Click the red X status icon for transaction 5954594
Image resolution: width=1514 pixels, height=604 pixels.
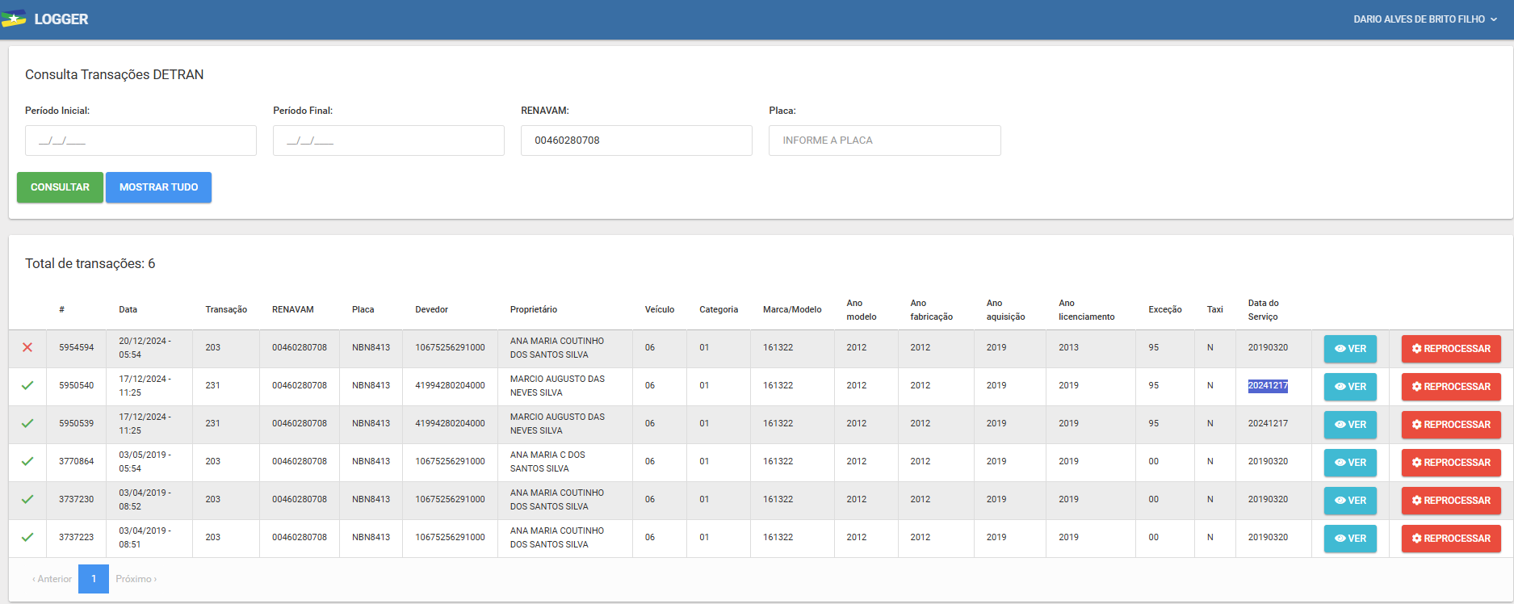[x=27, y=347]
